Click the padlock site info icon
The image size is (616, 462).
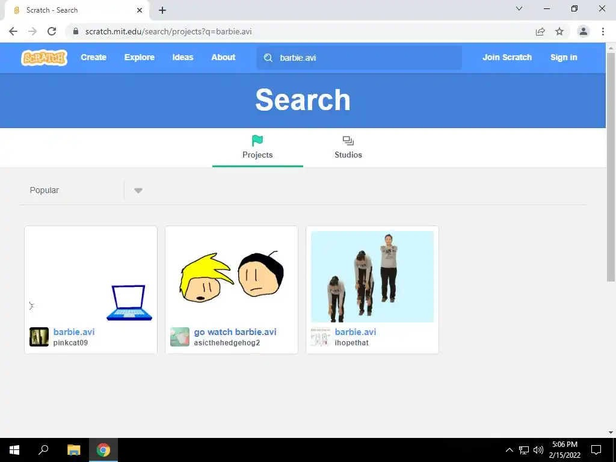[76, 31]
